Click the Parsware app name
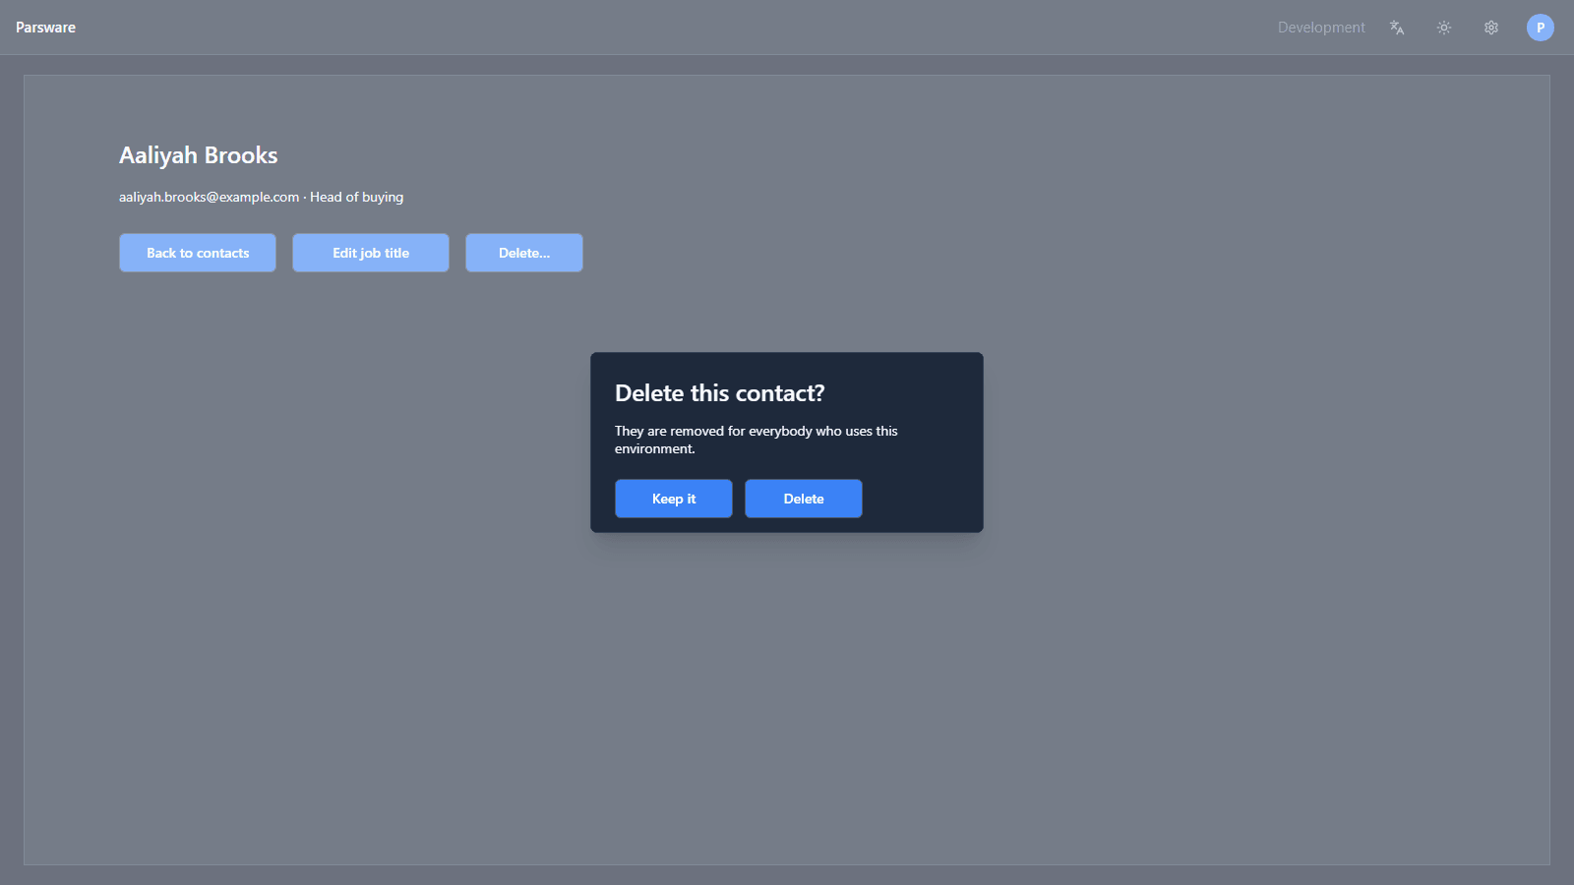The height and width of the screenshot is (885, 1574). (45, 28)
